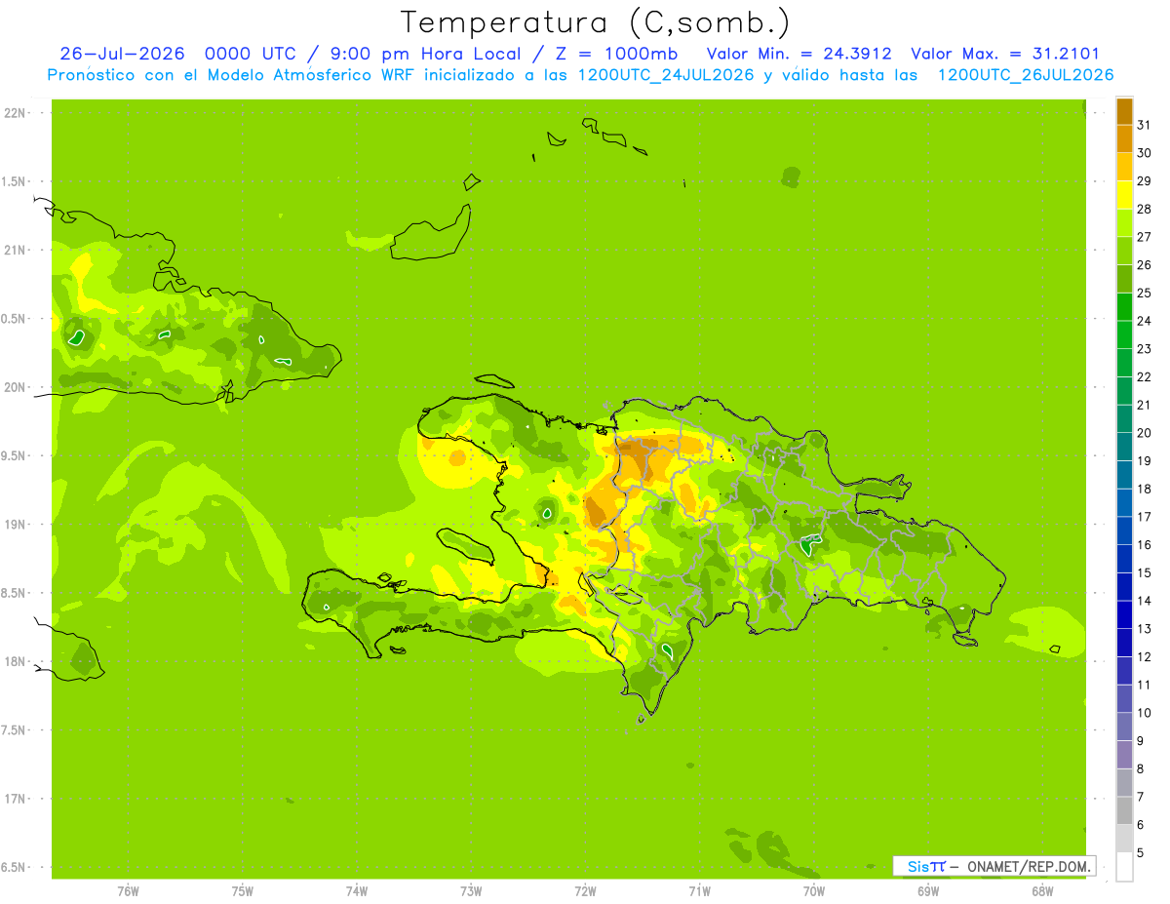
Task: Click the "0000 UTC" time text
Action: 250,54
